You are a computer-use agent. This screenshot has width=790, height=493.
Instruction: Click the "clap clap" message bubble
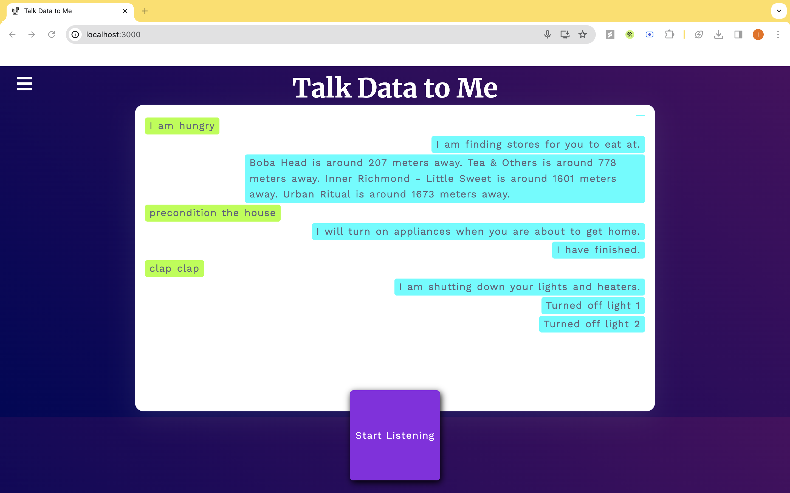coord(174,268)
